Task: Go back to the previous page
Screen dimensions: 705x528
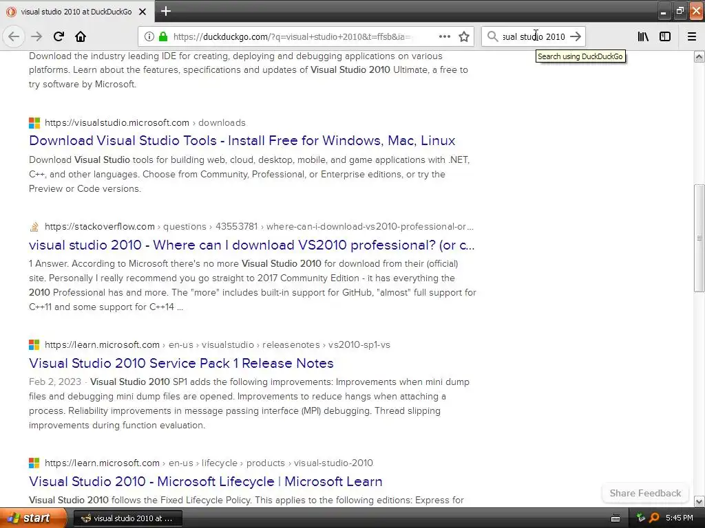Action: [x=14, y=36]
